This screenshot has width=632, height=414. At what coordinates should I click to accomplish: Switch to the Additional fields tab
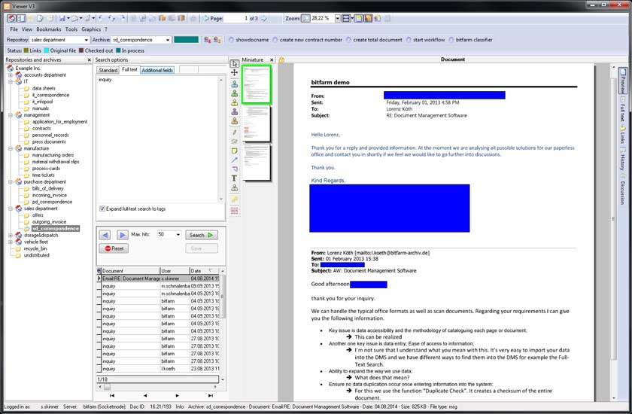[157, 70]
